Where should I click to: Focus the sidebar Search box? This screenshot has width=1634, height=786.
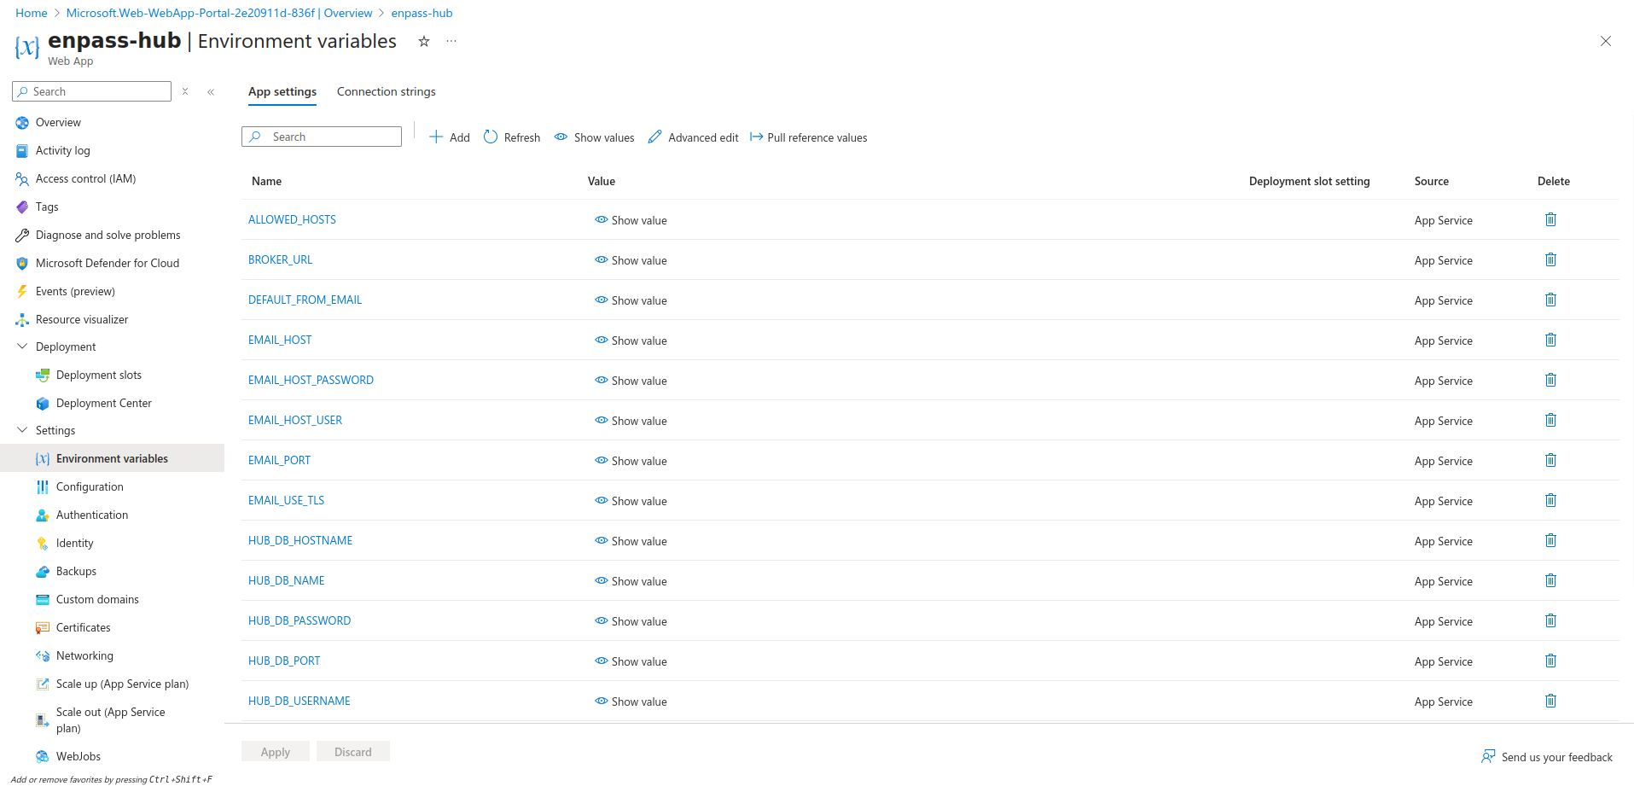coord(92,91)
